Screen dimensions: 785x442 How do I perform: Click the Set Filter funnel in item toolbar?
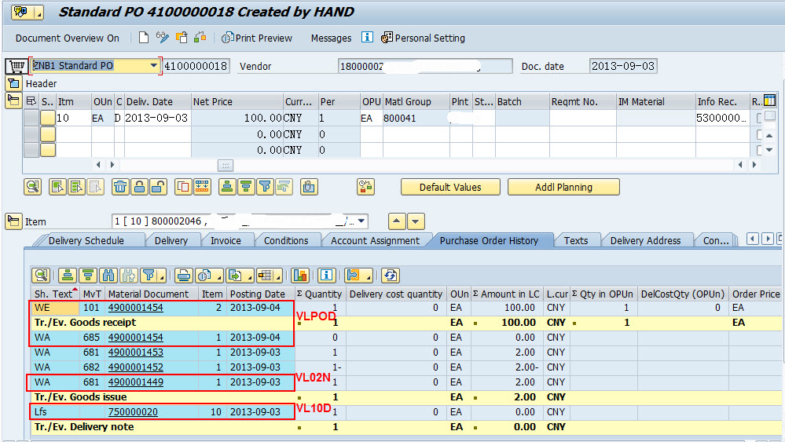pos(265,187)
